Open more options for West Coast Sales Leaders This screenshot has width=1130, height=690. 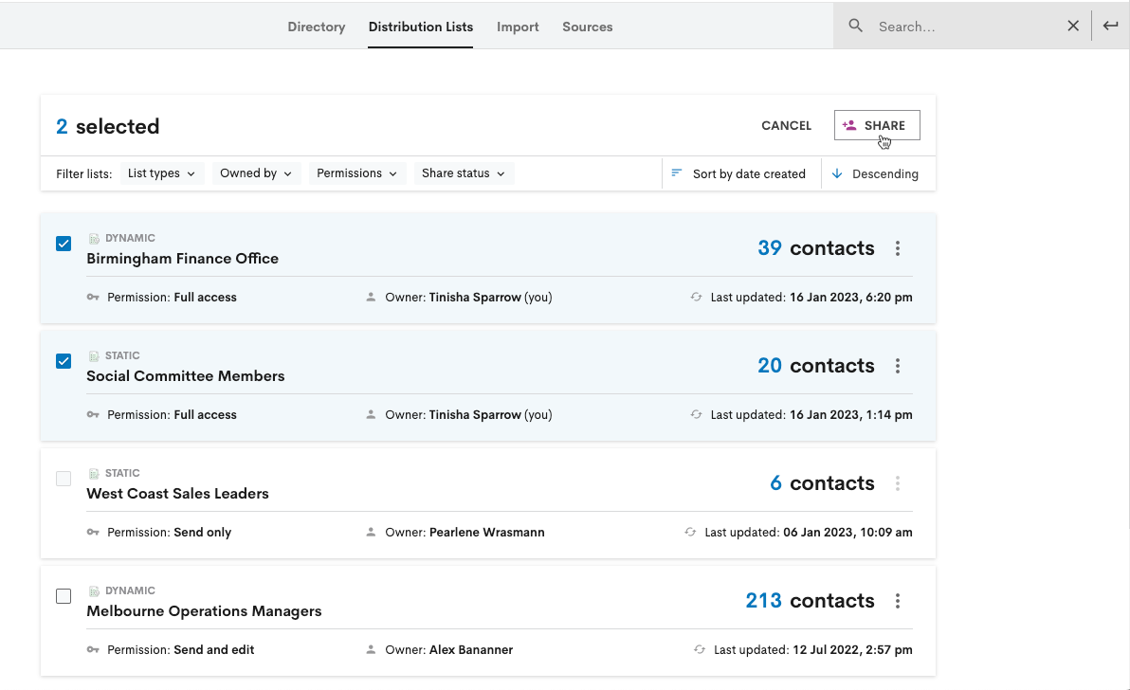[x=897, y=483]
